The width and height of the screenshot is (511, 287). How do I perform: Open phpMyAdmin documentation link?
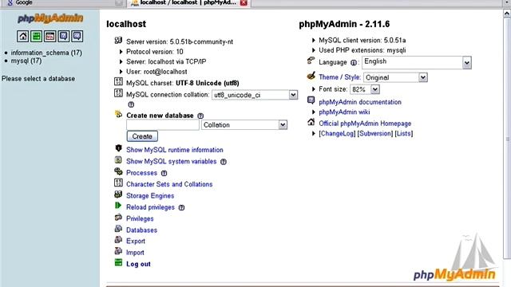pyautogui.click(x=360, y=102)
